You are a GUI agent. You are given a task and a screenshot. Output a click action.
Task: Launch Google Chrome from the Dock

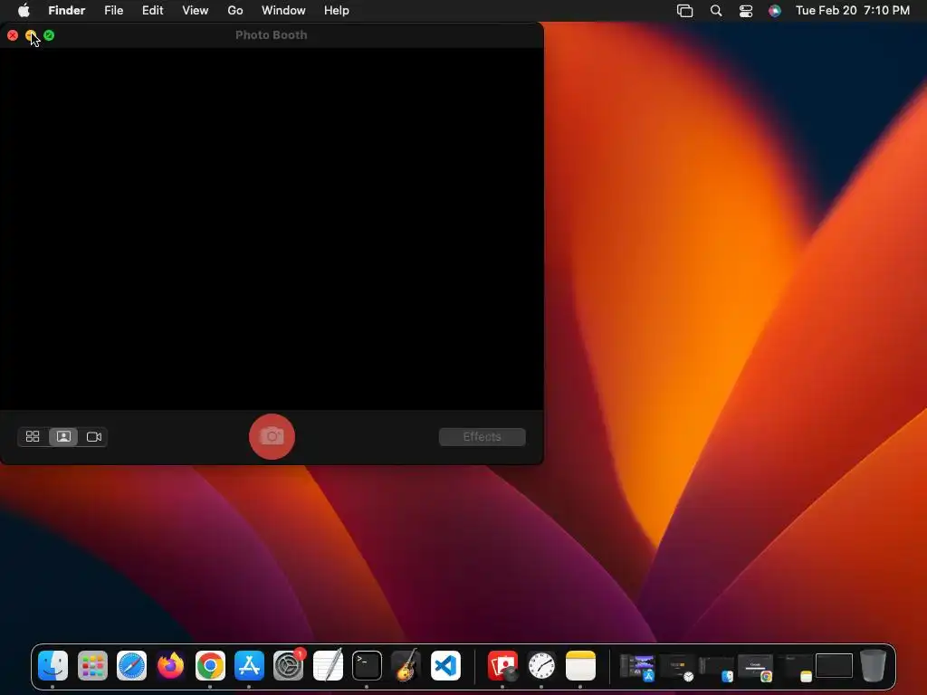pyautogui.click(x=210, y=666)
